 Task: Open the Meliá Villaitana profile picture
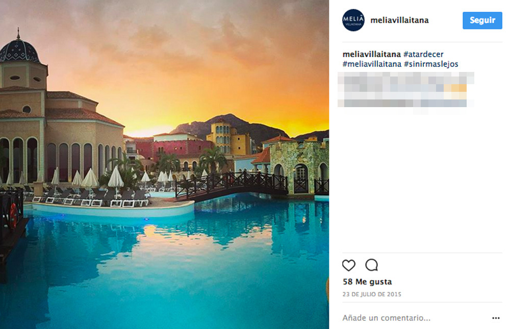coord(353,20)
